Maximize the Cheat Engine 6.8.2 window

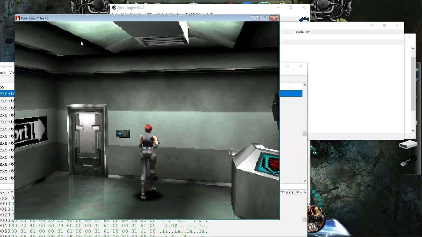291,8
